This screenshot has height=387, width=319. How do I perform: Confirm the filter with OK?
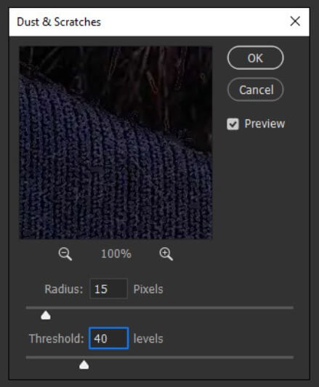click(x=255, y=58)
